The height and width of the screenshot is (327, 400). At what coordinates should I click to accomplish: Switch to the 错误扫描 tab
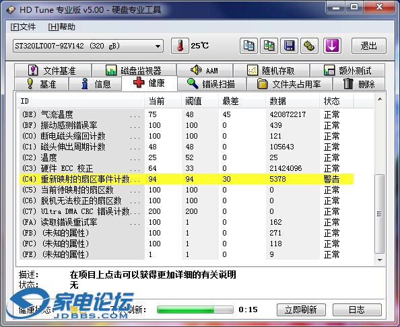211,84
